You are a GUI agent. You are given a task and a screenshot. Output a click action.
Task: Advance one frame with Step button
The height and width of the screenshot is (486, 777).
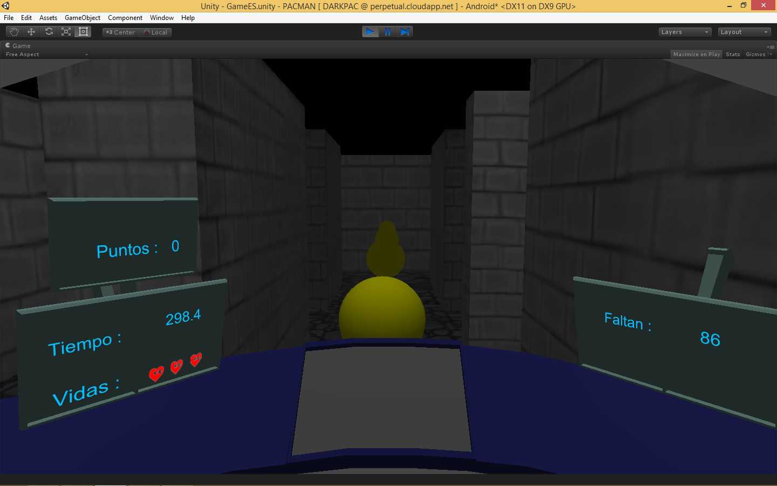tap(405, 32)
